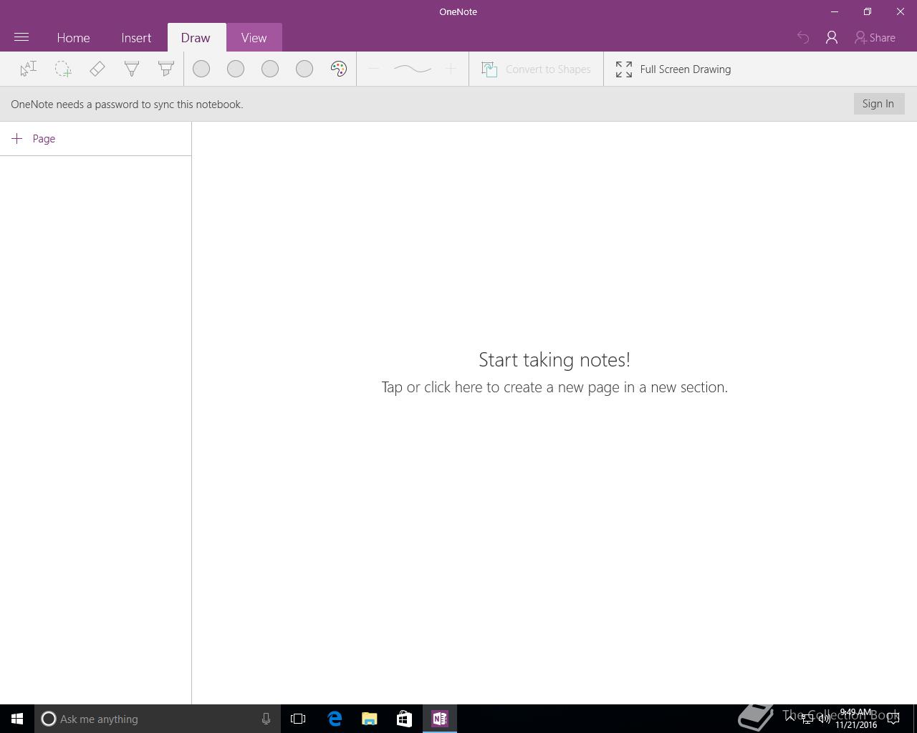Choose the Eraser tool
917x733 pixels.
97,69
